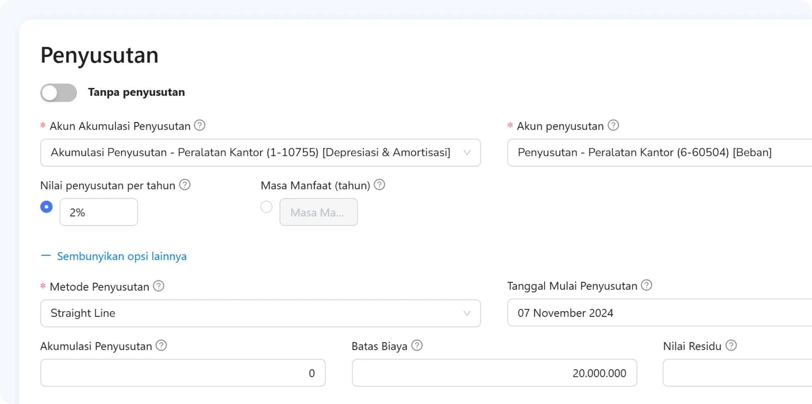The height and width of the screenshot is (404, 812).
Task: Edit Batas Biaya 20.000.000 field
Action: [494, 373]
